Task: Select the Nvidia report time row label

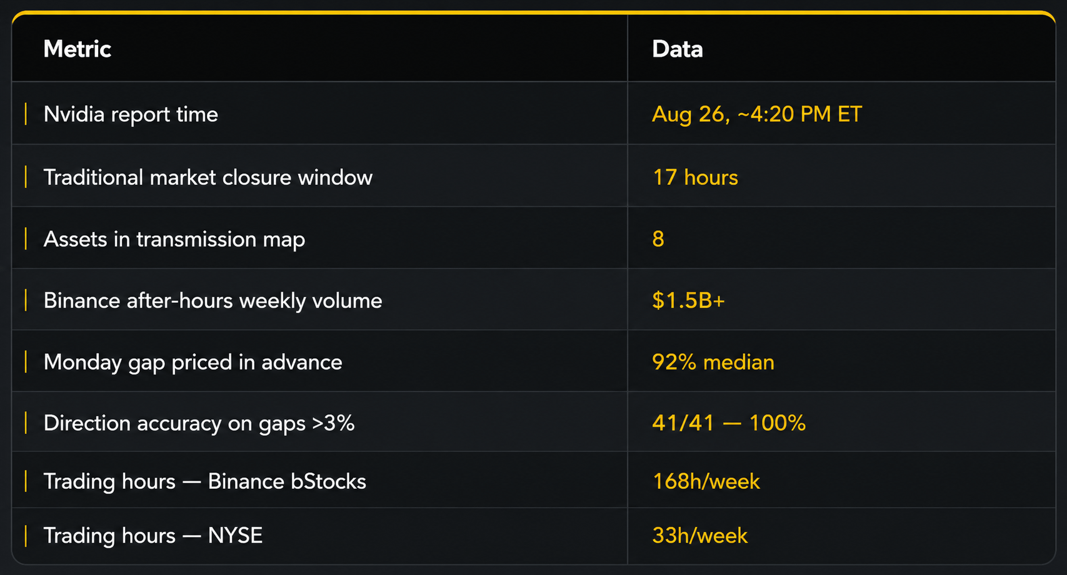Action: (x=131, y=114)
